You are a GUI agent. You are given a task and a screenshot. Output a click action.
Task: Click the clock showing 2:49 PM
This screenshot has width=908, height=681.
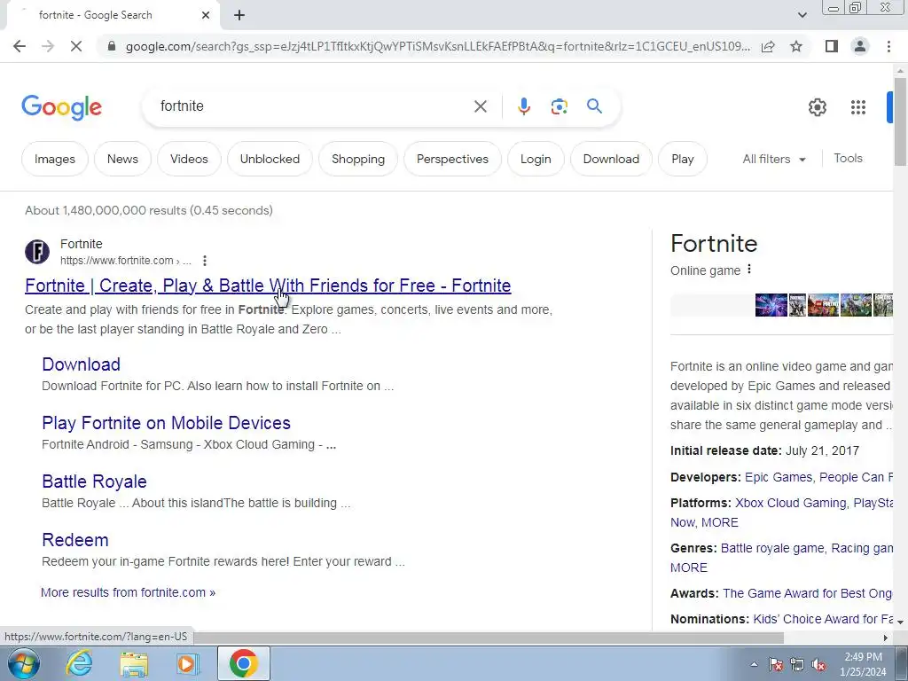coord(863,657)
